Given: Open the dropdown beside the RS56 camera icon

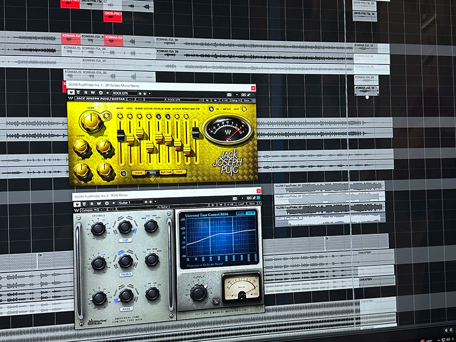Looking at the screenshot, I should 242,198.
